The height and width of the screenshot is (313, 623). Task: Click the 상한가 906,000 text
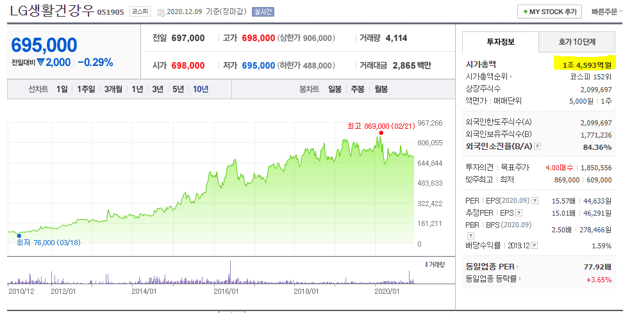[306, 38]
